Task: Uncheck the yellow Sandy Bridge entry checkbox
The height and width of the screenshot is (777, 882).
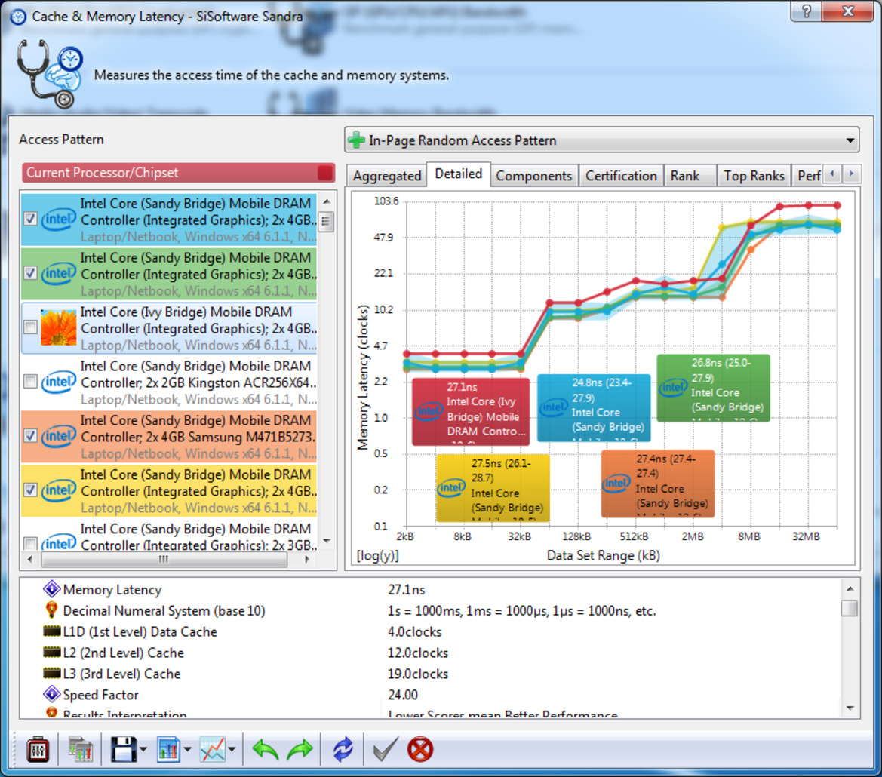Action: 30,490
